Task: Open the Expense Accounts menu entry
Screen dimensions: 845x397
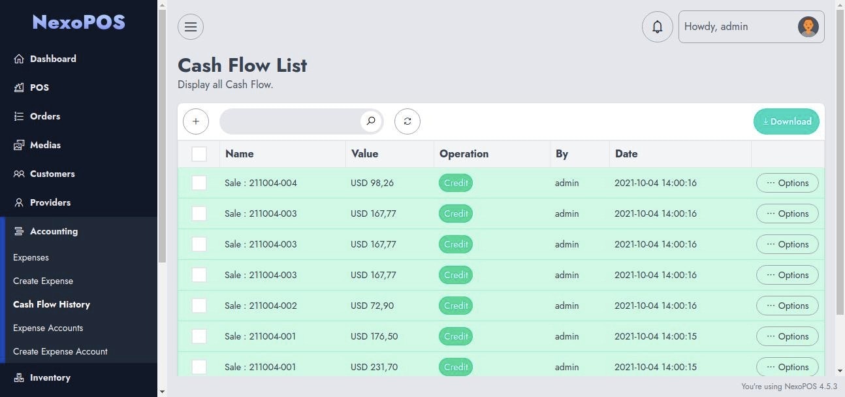Action: pyautogui.click(x=48, y=328)
